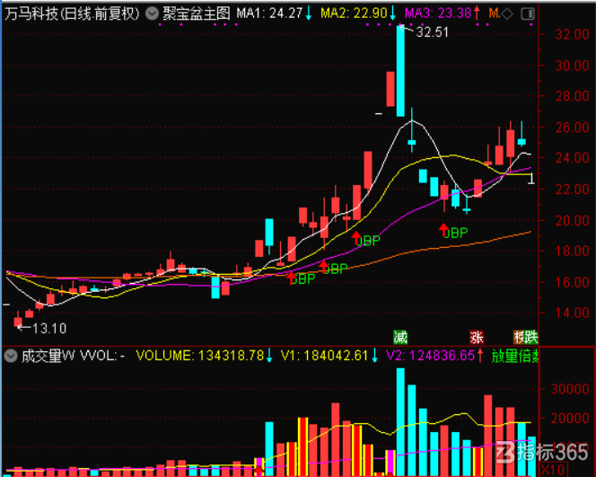Click the 22.00 price axis label
This screenshot has width=596, height=477.
coord(572,189)
